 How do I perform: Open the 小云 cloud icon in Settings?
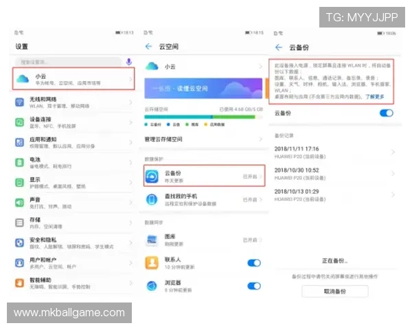click(x=23, y=78)
